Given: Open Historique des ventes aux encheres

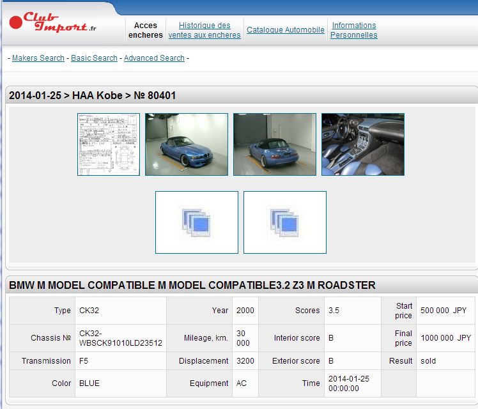Looking at the screenshot, I should click(204, 30).
